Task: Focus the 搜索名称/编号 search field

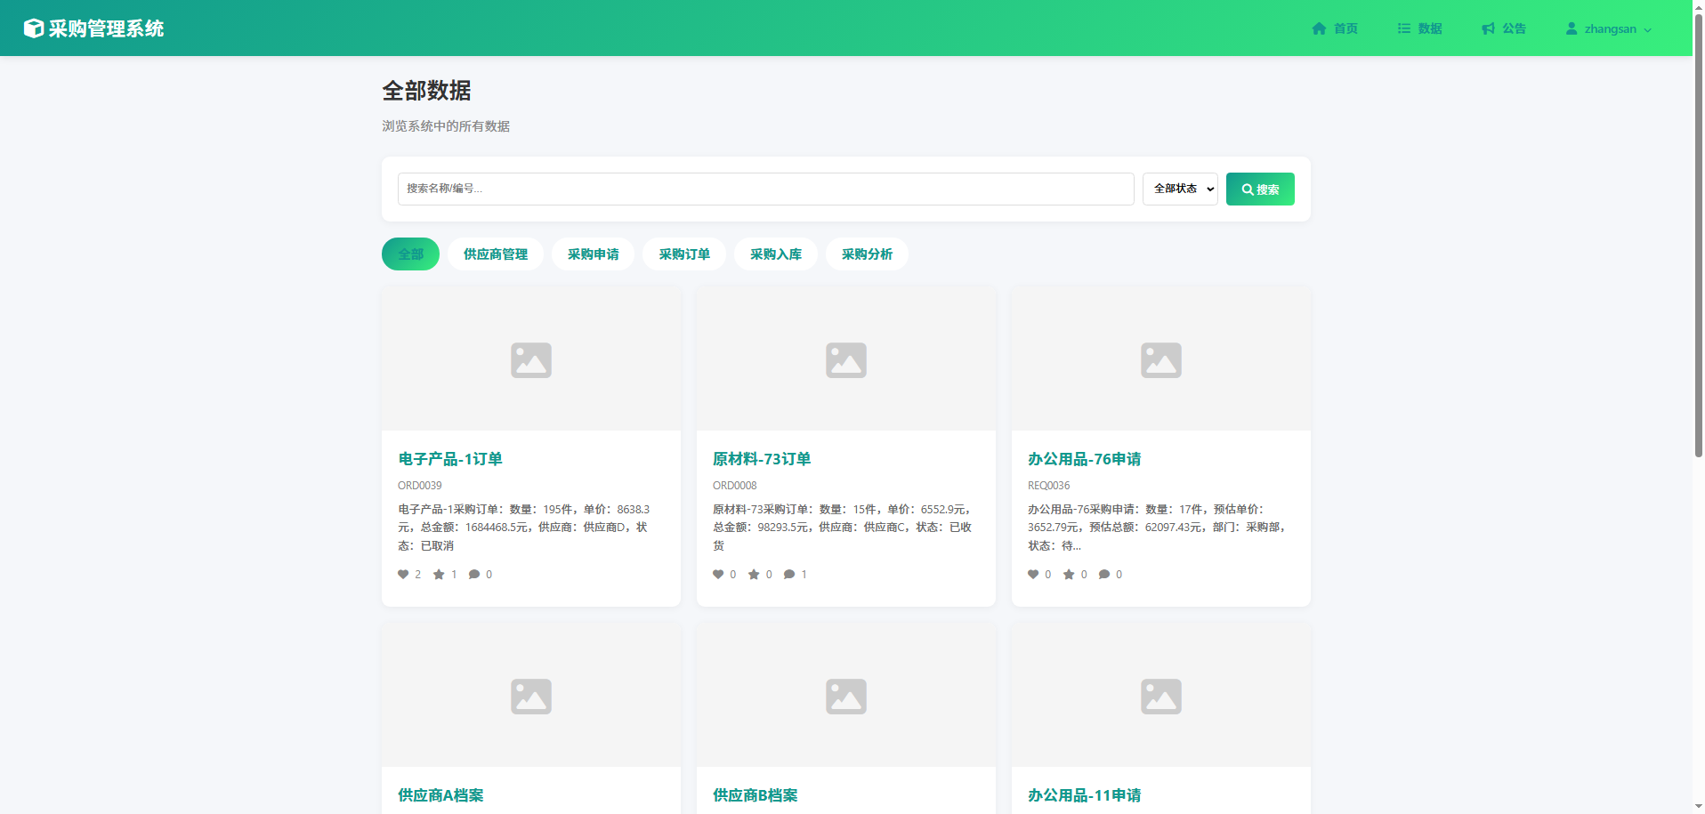Action: [x=765, y=189]
